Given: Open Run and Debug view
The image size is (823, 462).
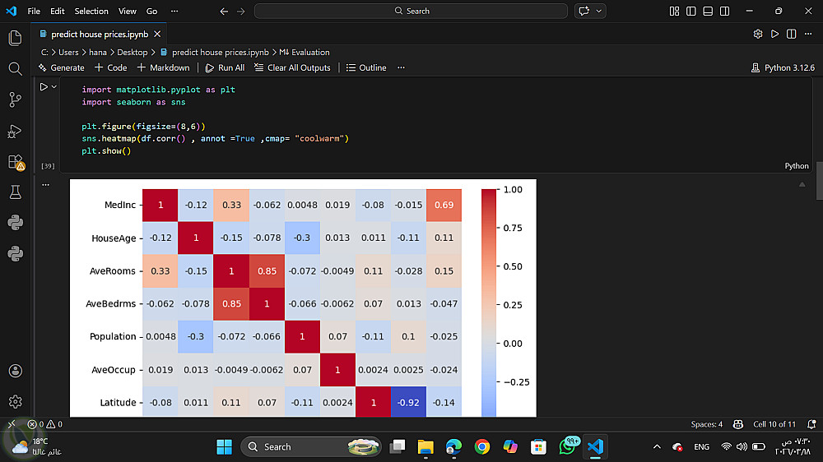Looking at the screenshot, I should [x=15, y=131].
